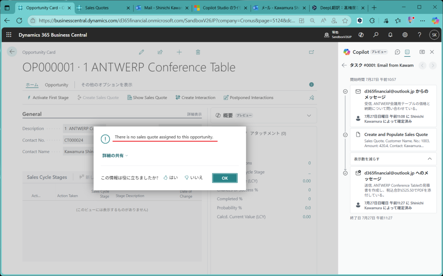Select the Opportunity menu tab
Viewport: 443px width, 276px height.
point(57,85)
